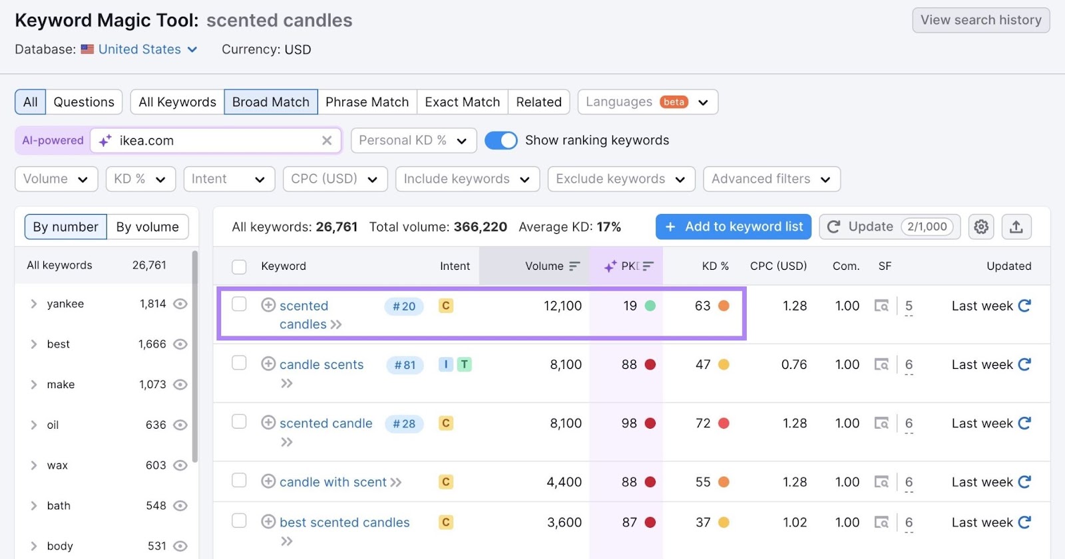This screenshot has height=559, width=1065.
Task: Check the scented candles row
Action: click(x=239, y=304)
